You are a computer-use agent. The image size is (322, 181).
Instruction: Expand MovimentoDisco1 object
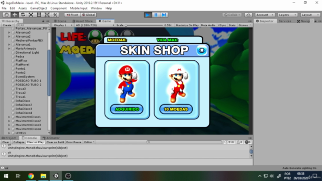(x=9, y=117)
